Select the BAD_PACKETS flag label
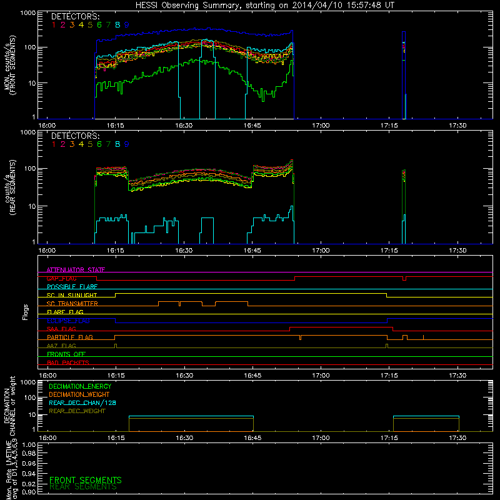Viewport: 500px width, 500px height. (x=68, y=362)
